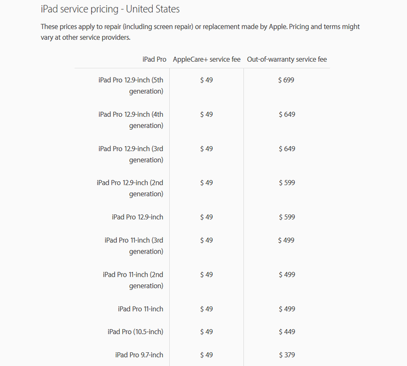Screen dimensions: 407x366
Task: Click the $ 649 fee for 12.9-inch 4th generation
Action: pyautogui.click(x=287, y=115)
